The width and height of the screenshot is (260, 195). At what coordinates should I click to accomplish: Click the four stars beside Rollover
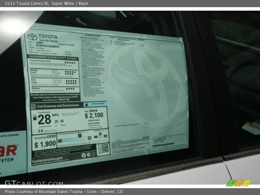[70, 89]
